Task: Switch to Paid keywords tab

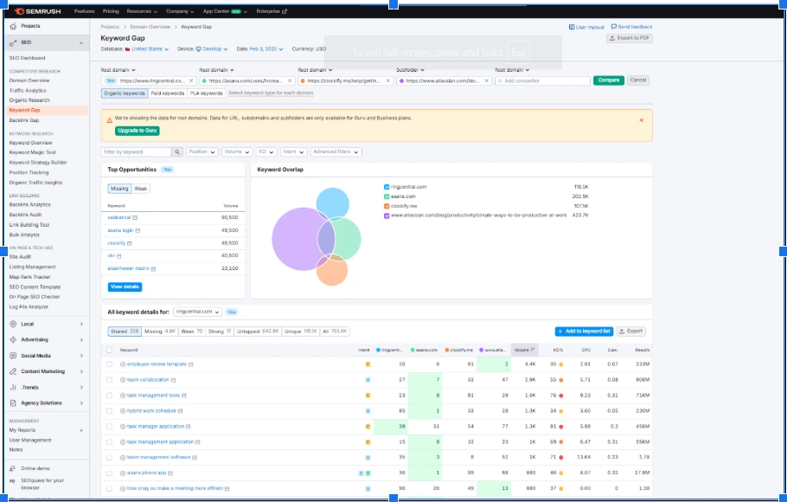Action: click(168, 93)
